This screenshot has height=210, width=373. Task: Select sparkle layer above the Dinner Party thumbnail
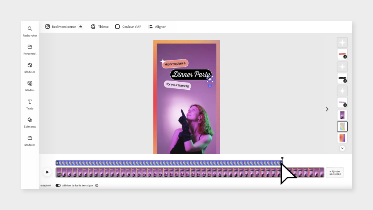click(x=342, y=67)
